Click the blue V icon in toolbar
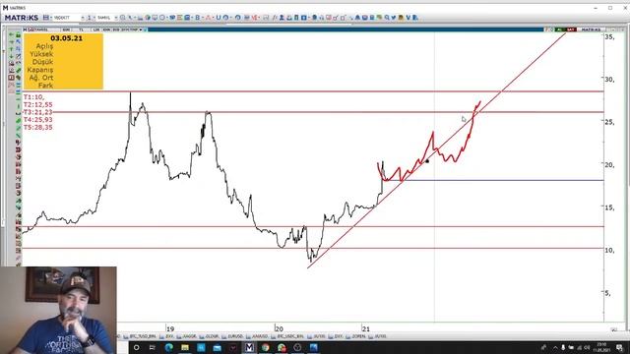Image resolution: width=630 pixels, height=354 pixels. [x=408, y=18]
